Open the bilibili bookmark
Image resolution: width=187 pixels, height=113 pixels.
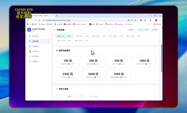click(x=50, y=24)
